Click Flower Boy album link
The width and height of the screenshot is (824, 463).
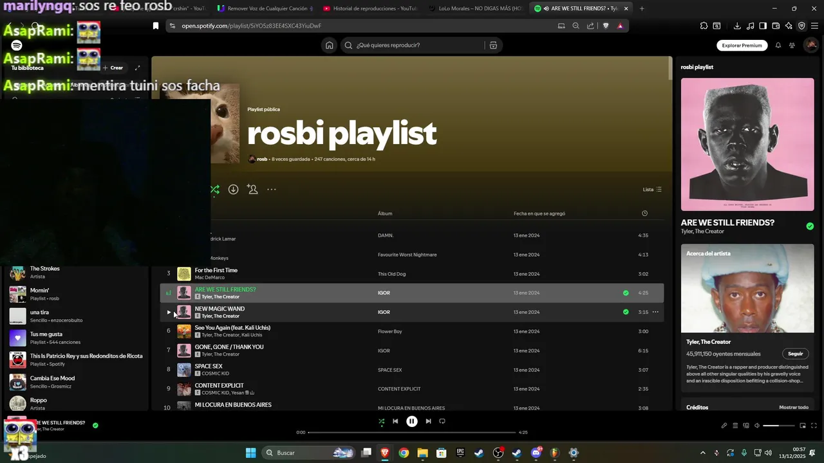coord(389,331)
